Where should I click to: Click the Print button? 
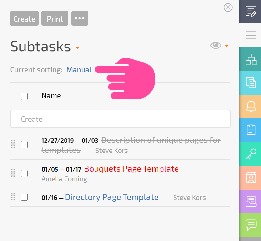[x=55, y=18]
